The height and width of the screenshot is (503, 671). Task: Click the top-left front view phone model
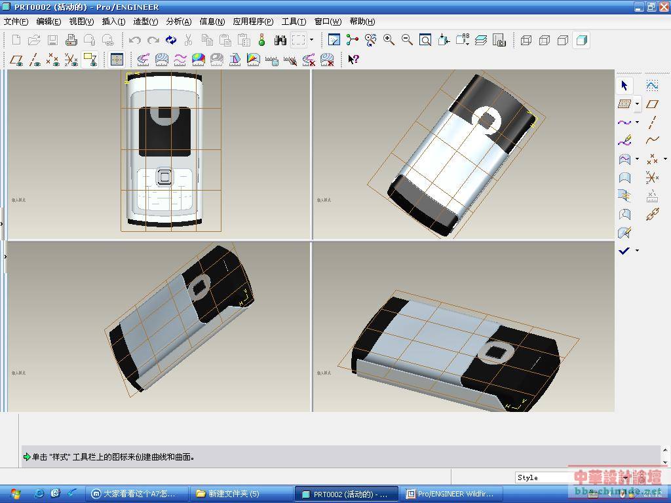[x=165, y=150]
